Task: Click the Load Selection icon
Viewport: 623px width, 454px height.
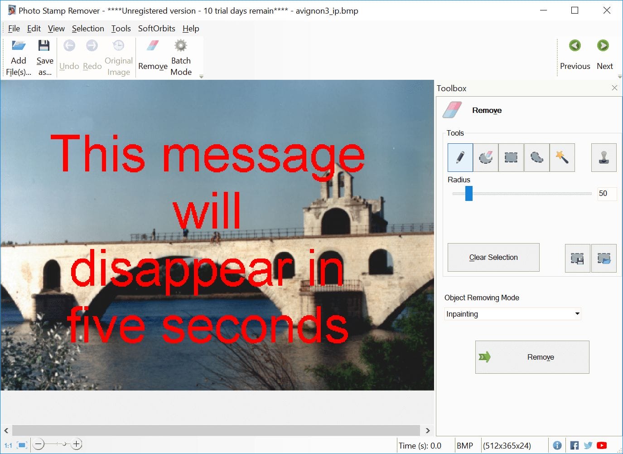Action: click(x=604, y=258)
